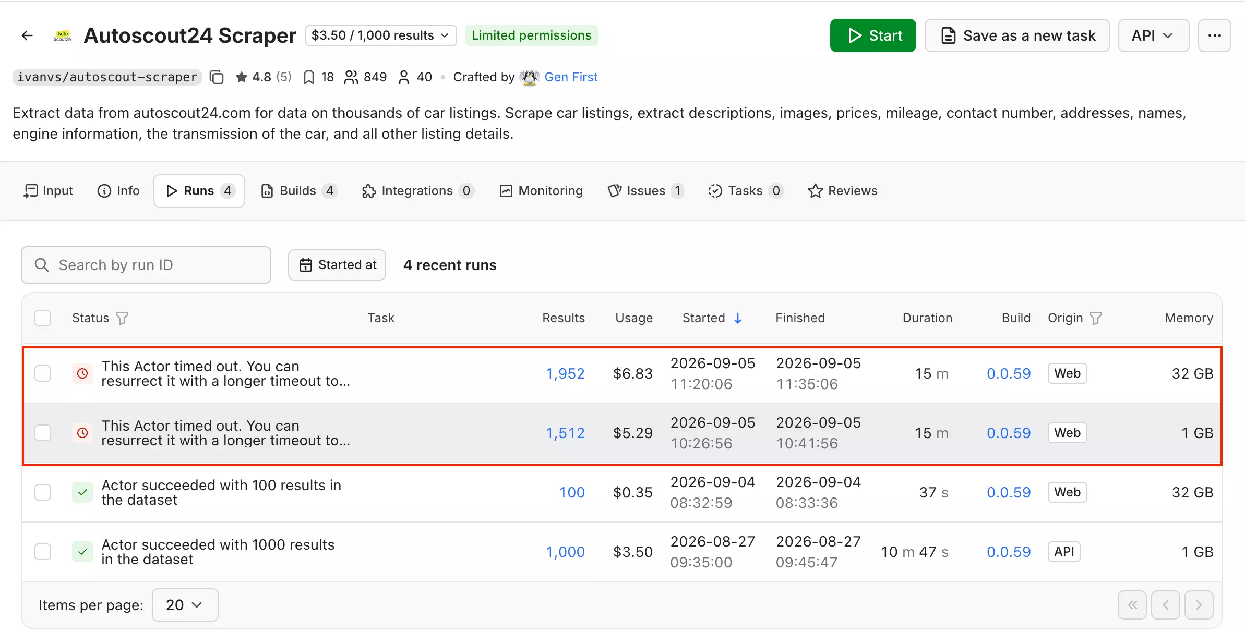Click the ivanvs/autoscout-scraper name tag
Screen dimensions: 1245x631
click(107, 77)
